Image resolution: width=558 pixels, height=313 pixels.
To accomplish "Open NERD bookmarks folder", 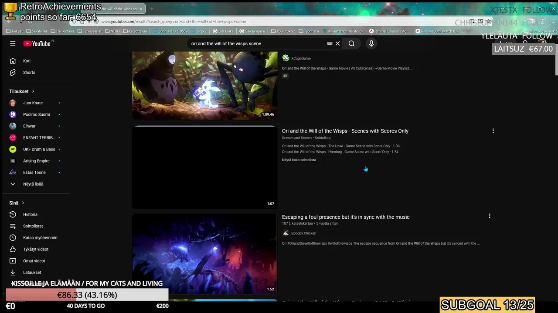I will tap(112, 31).
